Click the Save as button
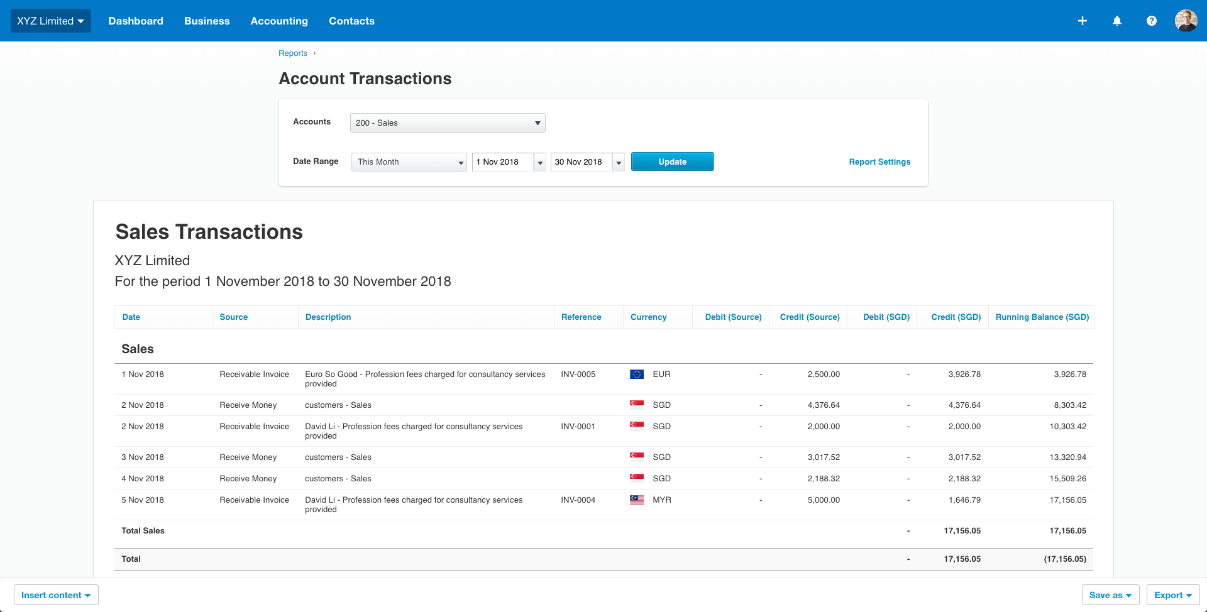Image resolution: width=1207 pixels, height=612 pixels. click(x=1110, y=594)
